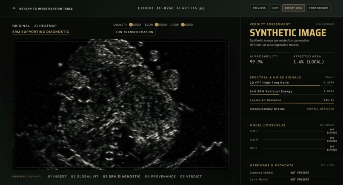Click the Affected Area value 1.4% (LOCAL)

(309, 62)
